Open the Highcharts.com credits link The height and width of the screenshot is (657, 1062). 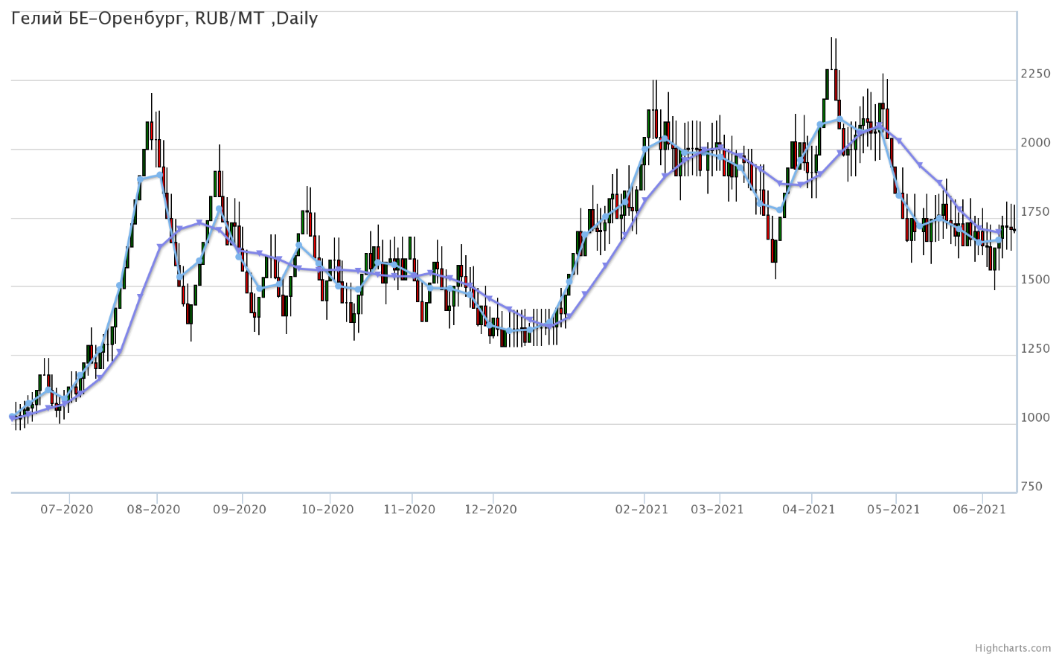point(1023,649)
